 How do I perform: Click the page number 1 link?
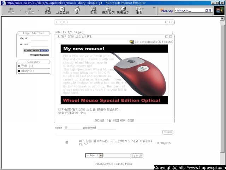click(173, 33)
